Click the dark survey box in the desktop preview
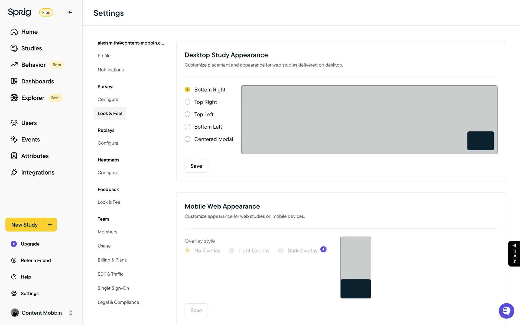Image resolution: width=520 pixels, height=325 pixels. tap(480, 141)
